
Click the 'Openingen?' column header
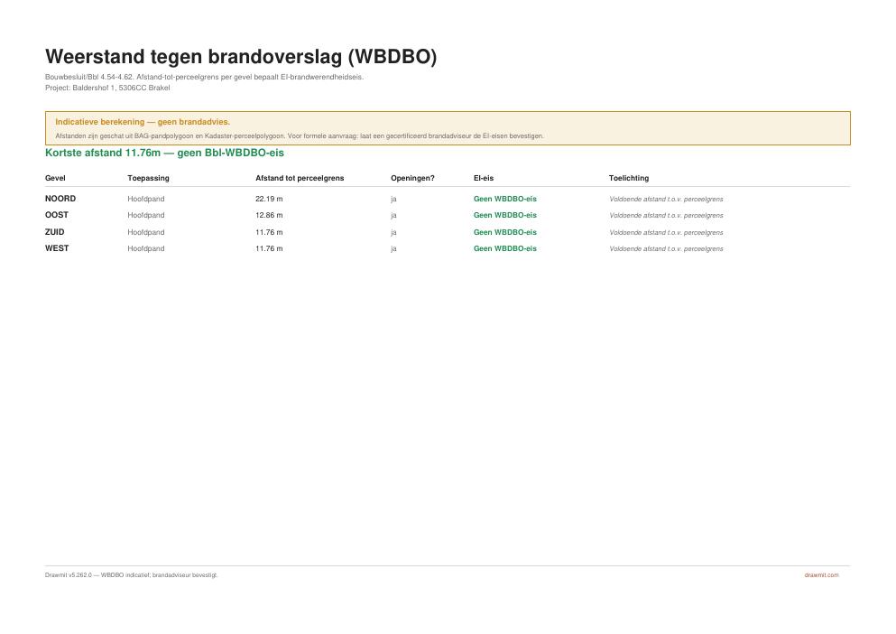point(412,178)
